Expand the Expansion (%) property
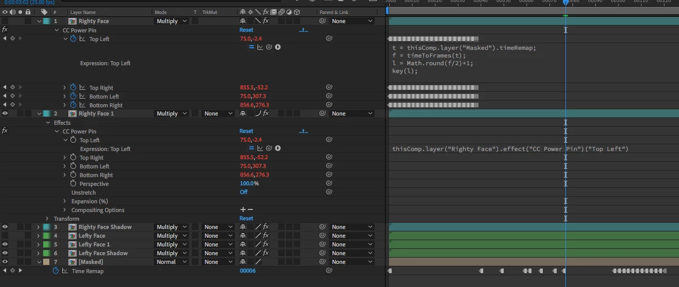Viewport: 679px width, 287px height. point(65,201)
